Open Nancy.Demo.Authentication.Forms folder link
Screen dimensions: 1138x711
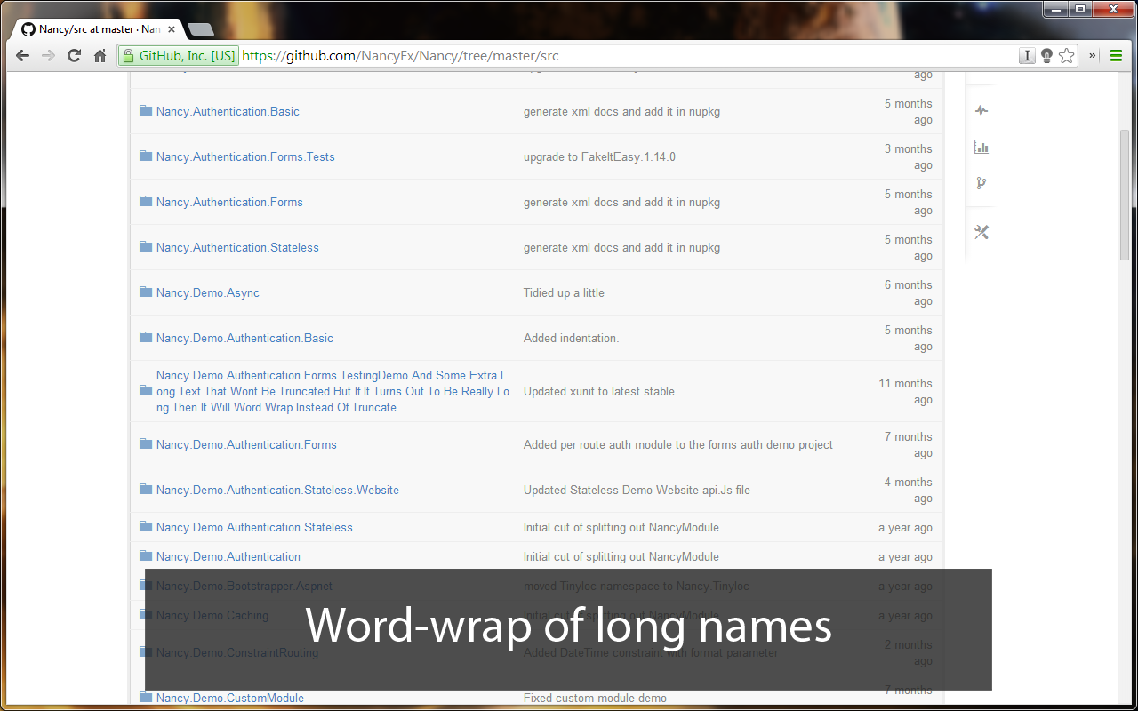tap(246, 444)
